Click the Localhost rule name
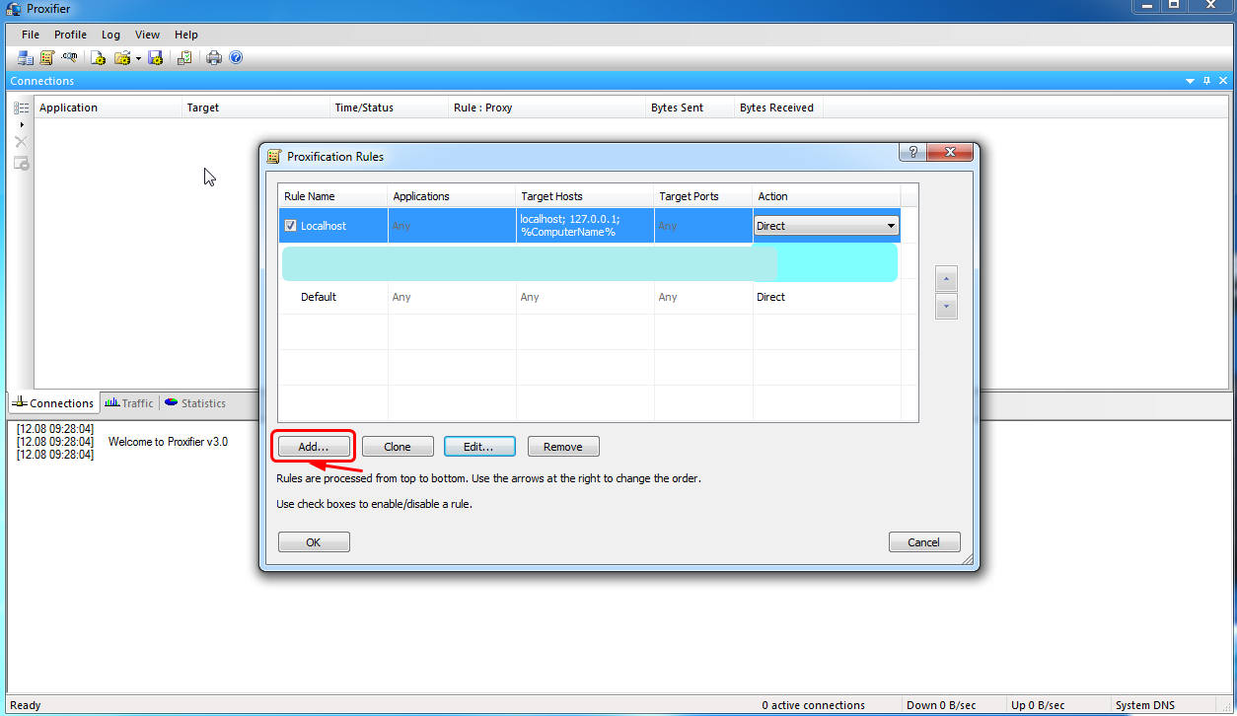Viewport: 1237px width, 716px height. click(x=324, y=226)
